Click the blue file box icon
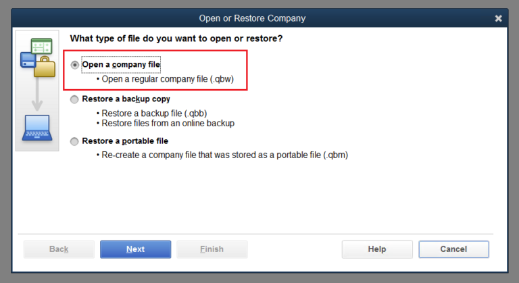This screenshot has width=519, height=283. [x=28, y=61]
